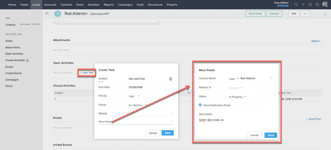Go to previous record chevron
This screenshot has width=331, height=150.
(x=319, y=14)
